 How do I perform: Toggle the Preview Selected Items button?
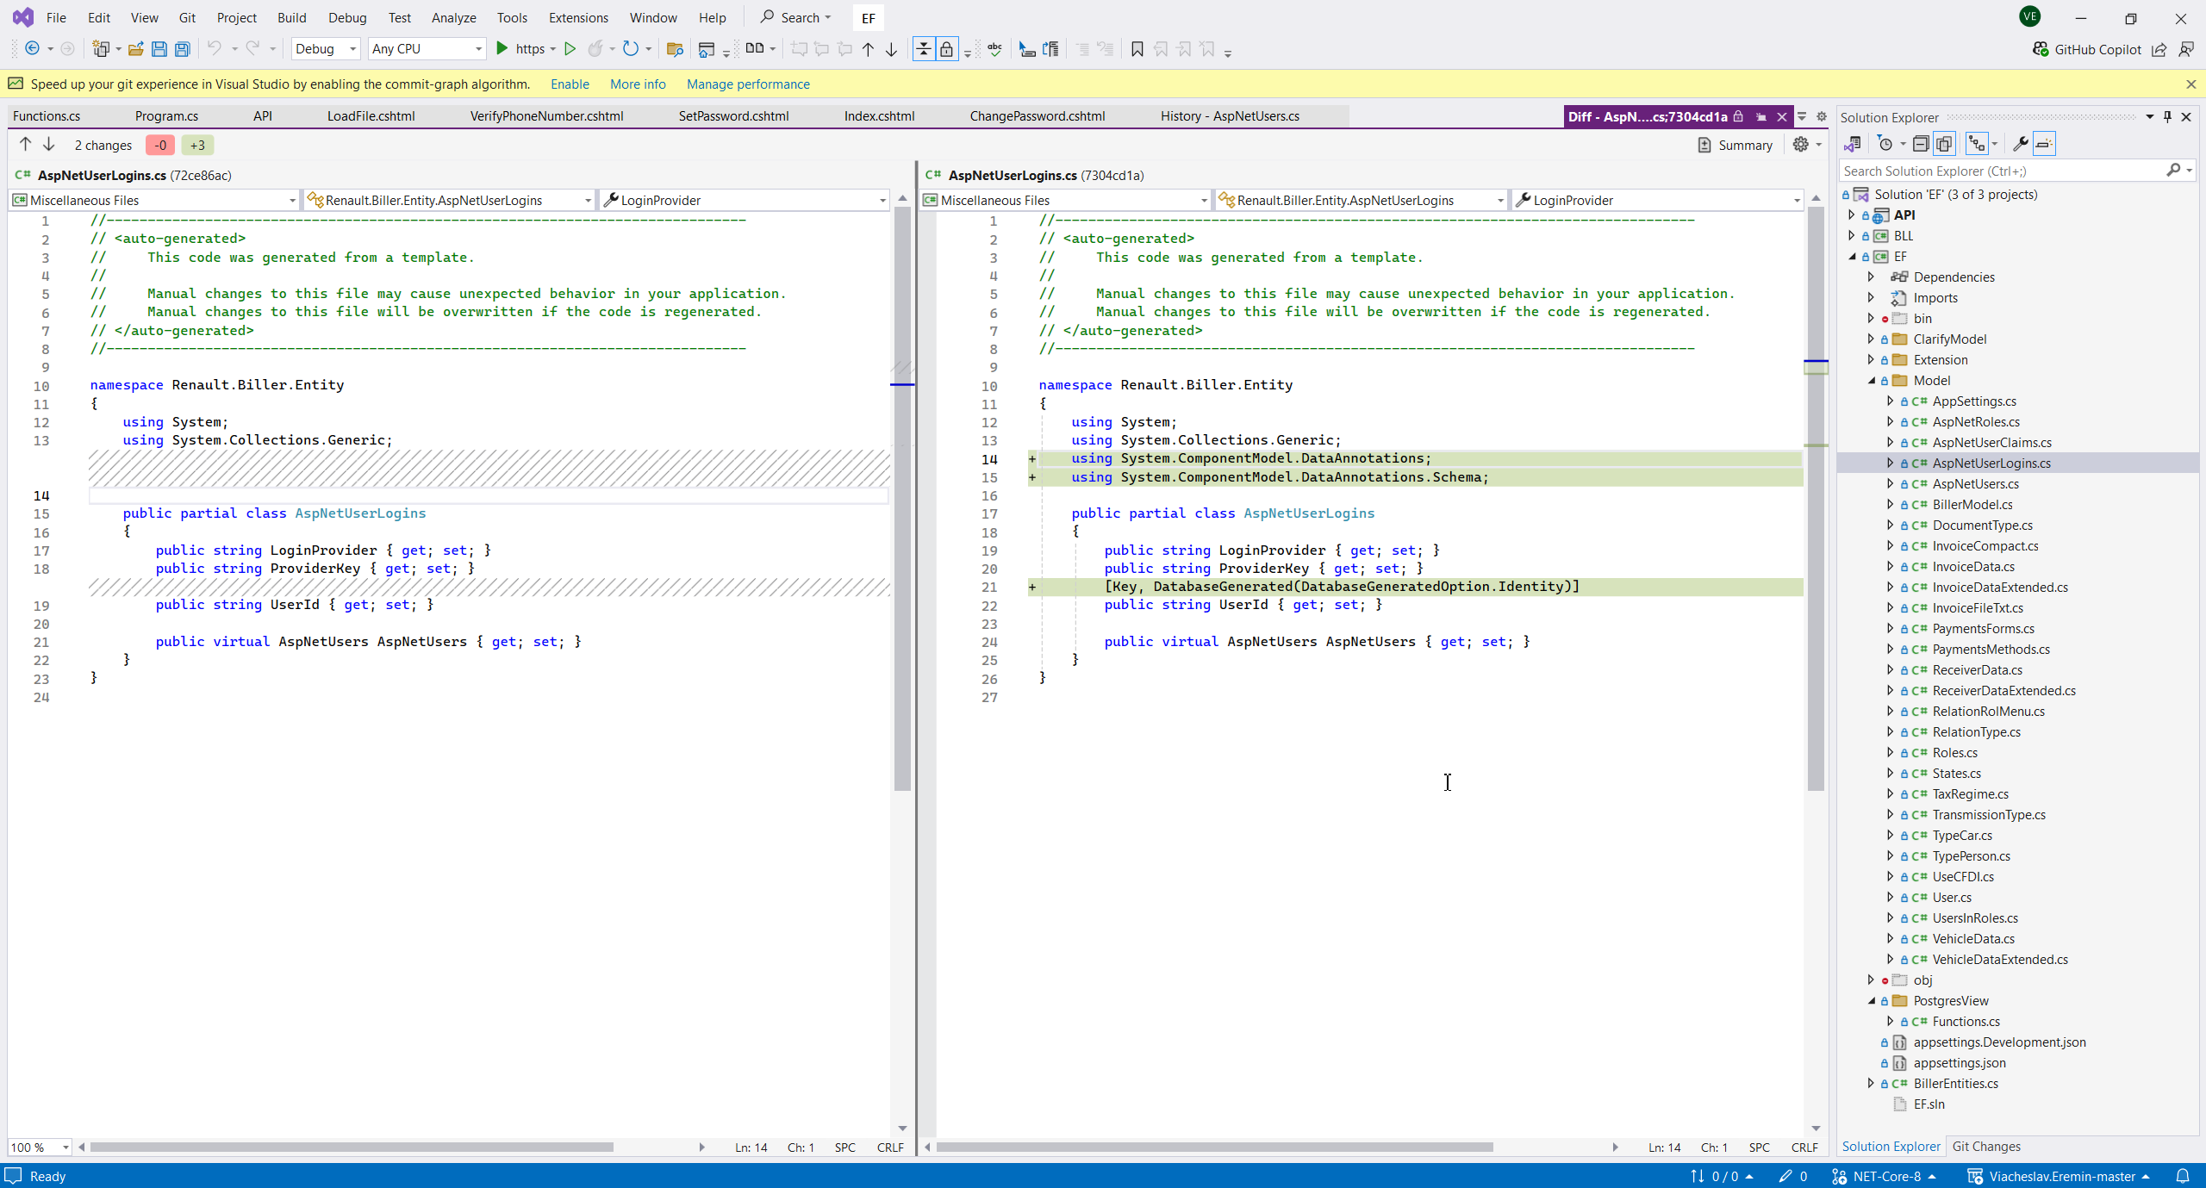[x=2044, y=144]
